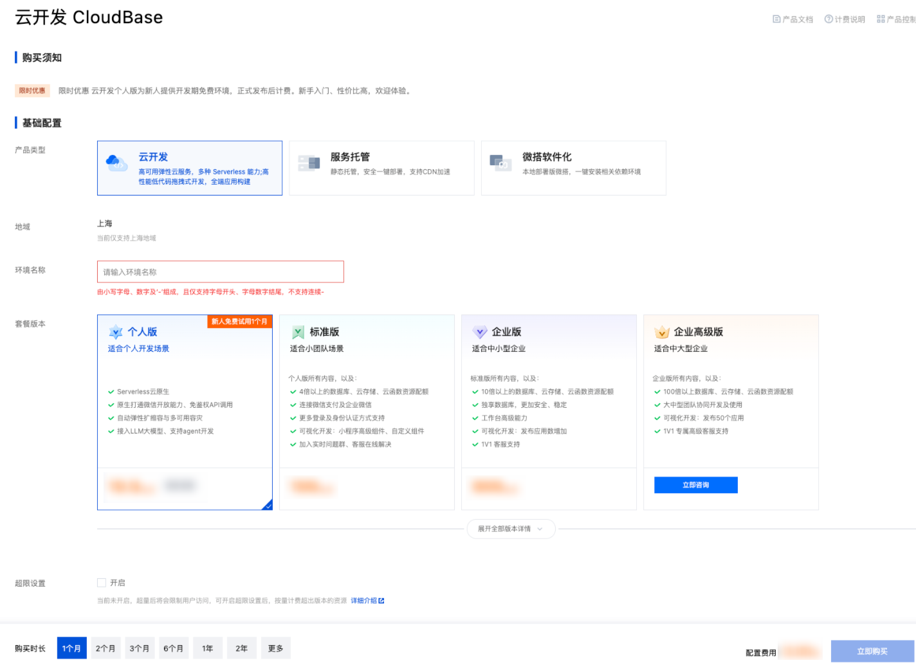Image resolution: width=916 pixels, height=667 pixels.
Task: Click the 1V1 专属高级客服支持 feature text
Action: tap(696, 432)
